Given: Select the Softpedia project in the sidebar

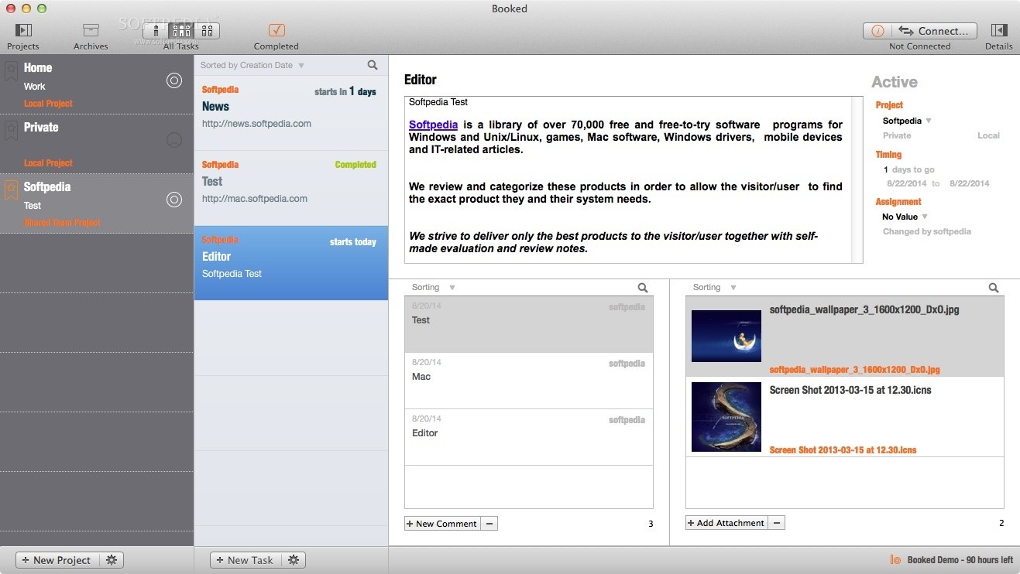Looking at the screenshot, I should [97, 203].
